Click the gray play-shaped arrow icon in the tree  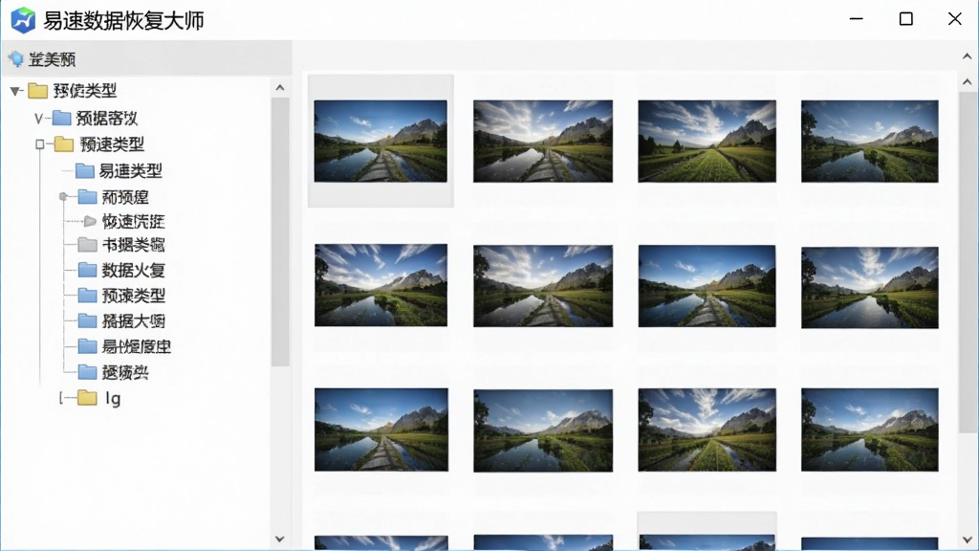click(89, 221)
